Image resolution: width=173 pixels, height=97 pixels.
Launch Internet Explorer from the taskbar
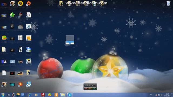[29, 95]
